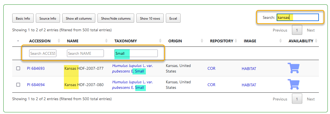
Task: Switch to Basic Info view
Action: click(x=23, y=19)
